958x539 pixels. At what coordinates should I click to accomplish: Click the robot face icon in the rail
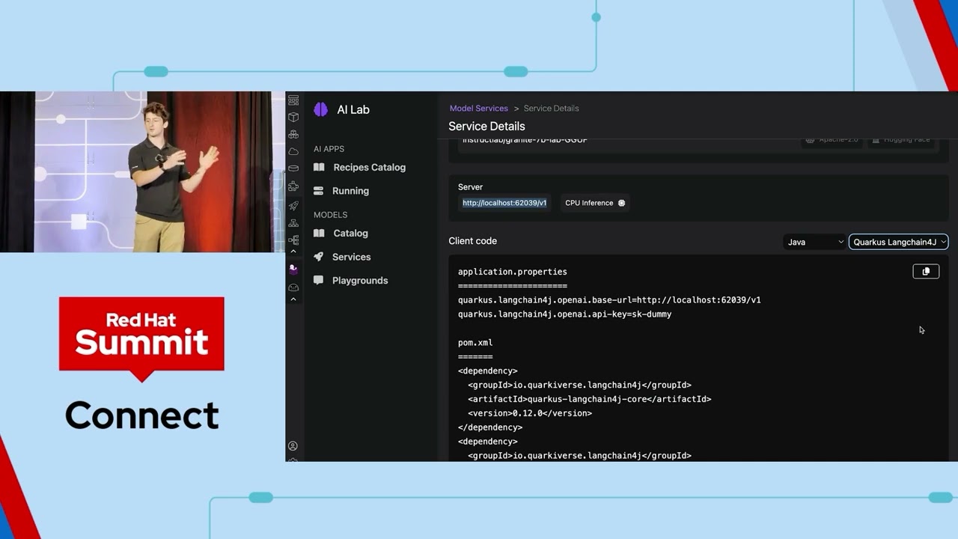pyautogui.click(x=293, y=287)
